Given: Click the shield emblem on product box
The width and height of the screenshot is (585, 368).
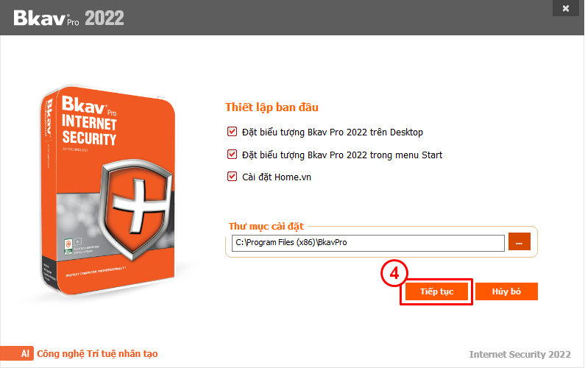Looking at the screenshot, I should tap(136, 208).
